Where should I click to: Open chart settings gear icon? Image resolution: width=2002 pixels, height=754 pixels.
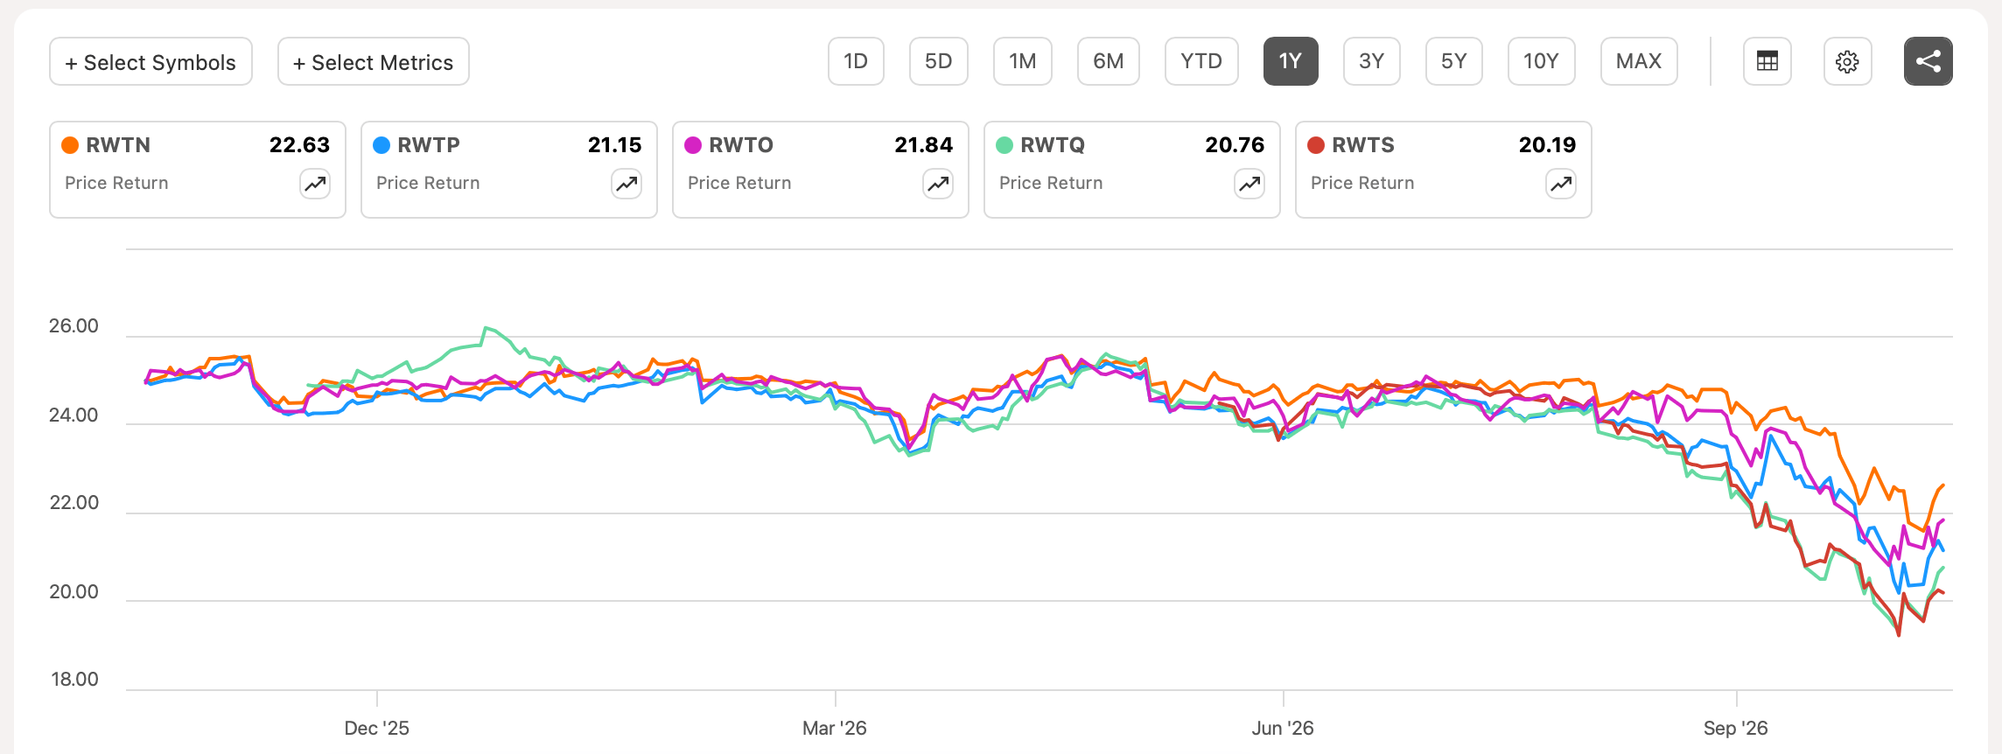tap(1847, 61)
